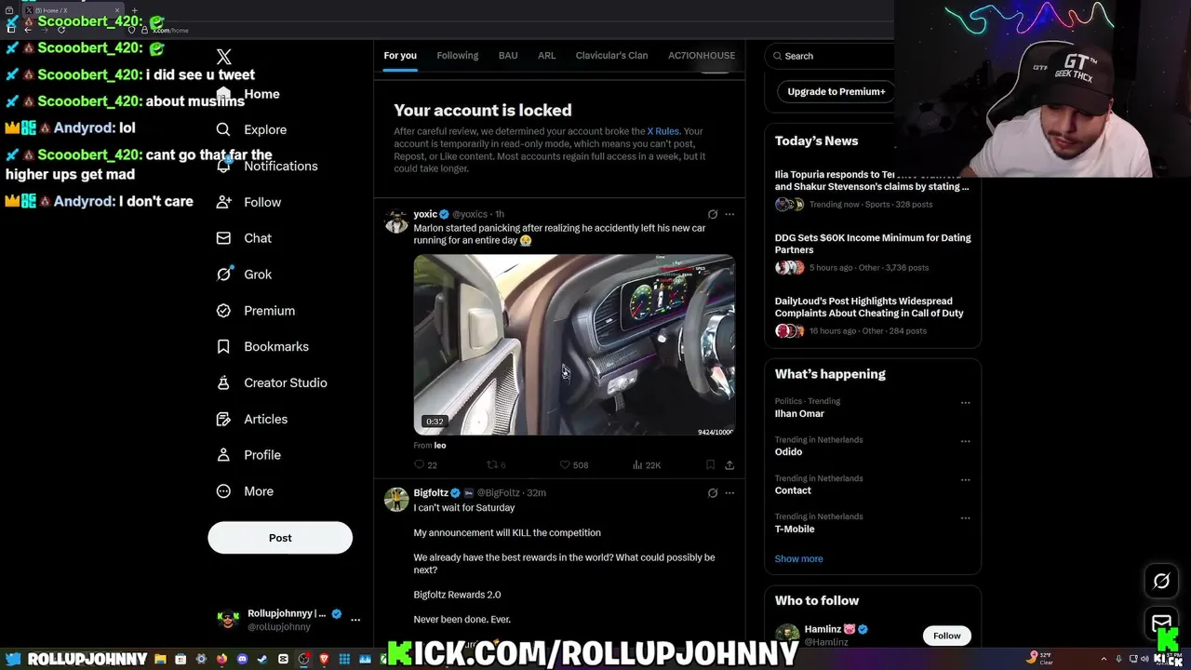Share yoxic's post
This screenshot has width=1191, height=670.
pyautogui.click(x=729, y=464)
